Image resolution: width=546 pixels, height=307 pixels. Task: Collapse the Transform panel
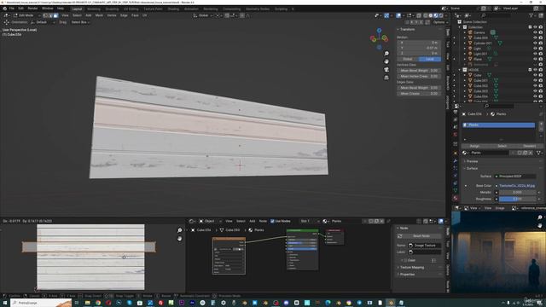point(406,30)
